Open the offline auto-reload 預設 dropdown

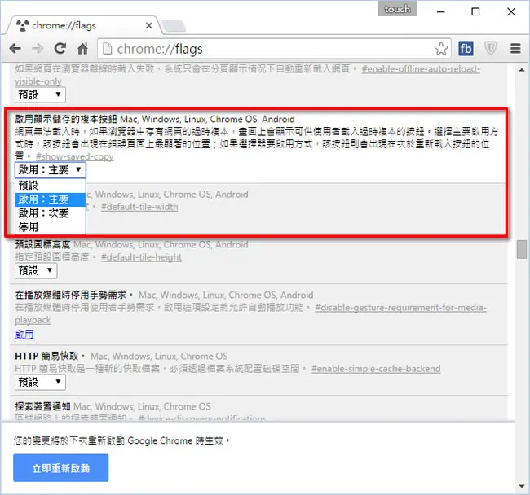(40, 94)
